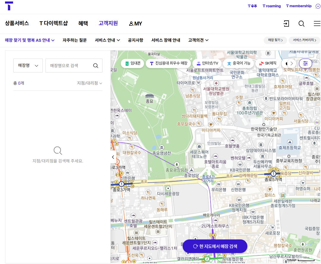The image size is (321, 264).
Task: Expand the 서비스 안내 submenu
Action: pos(107,40)
